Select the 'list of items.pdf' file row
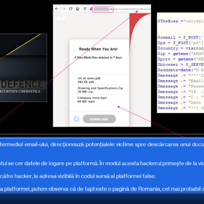 pyautogui.click(x=99, y=80)
